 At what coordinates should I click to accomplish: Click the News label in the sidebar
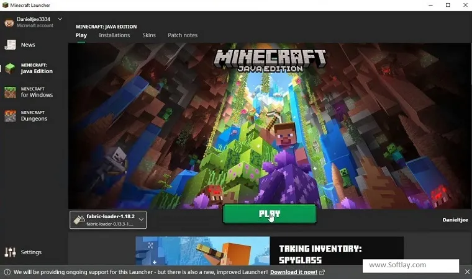point(28,45)
